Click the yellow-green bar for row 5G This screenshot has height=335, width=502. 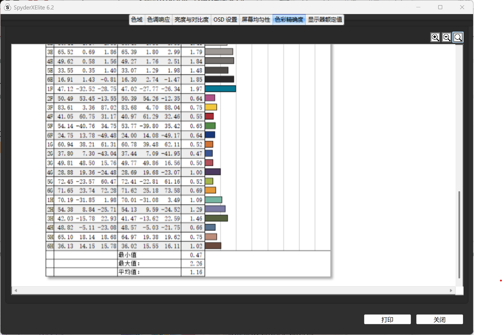pos(209,181)
